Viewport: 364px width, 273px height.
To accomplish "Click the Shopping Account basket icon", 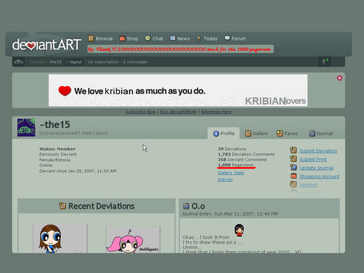I will point(294,176).
